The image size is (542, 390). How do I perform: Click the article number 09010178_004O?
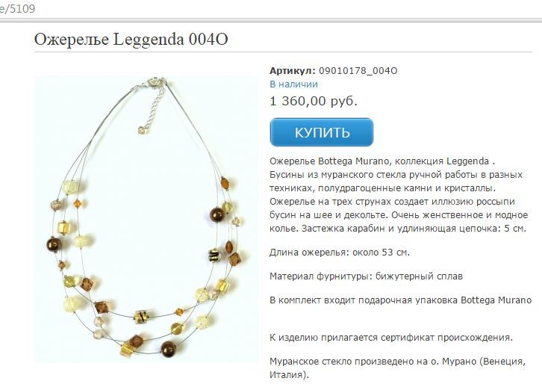tap(358, 71)
